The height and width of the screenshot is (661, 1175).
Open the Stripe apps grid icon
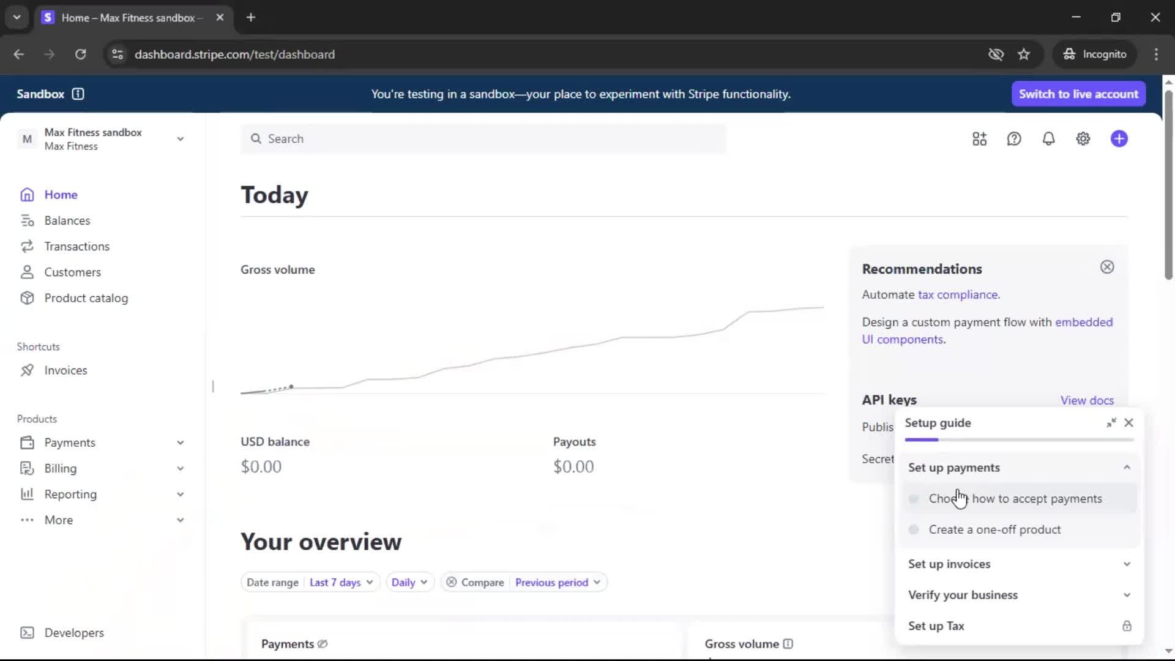(x=979, y=139)
